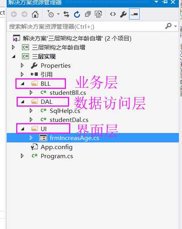Expand the 三层架构之年龄自增 project node

13,47
